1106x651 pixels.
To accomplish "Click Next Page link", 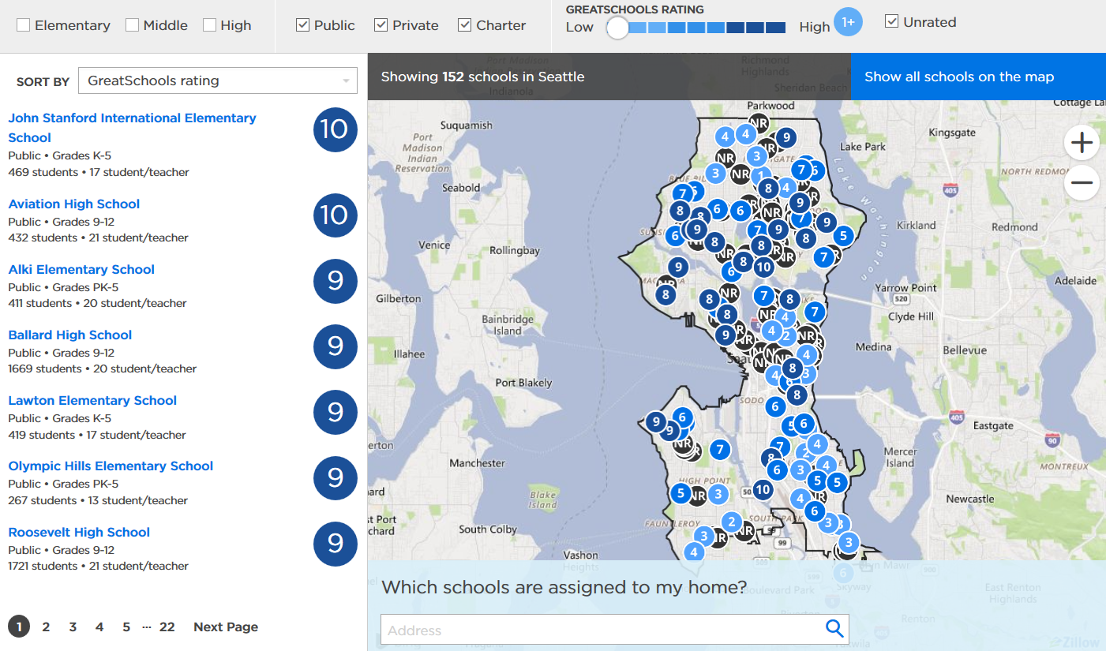I will pos(226,627).
